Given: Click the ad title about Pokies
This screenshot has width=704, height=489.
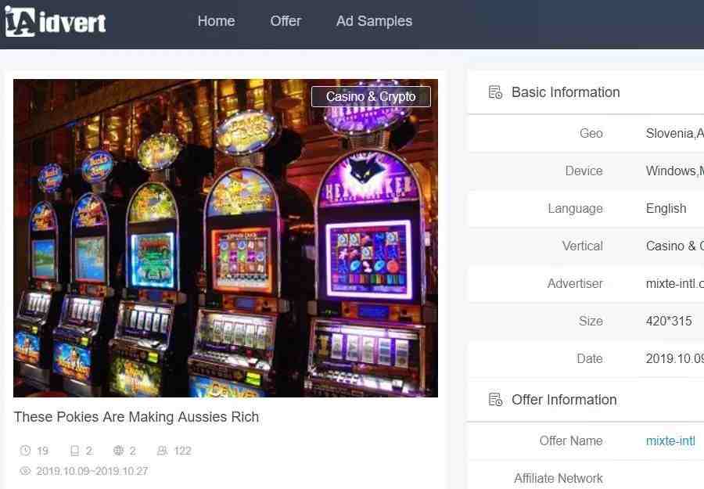Looking at the screenshot, I should pos(136,417).
